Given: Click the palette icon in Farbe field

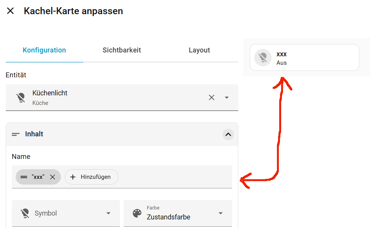Looking at the screenshot, I should click(x=137, y=213).
